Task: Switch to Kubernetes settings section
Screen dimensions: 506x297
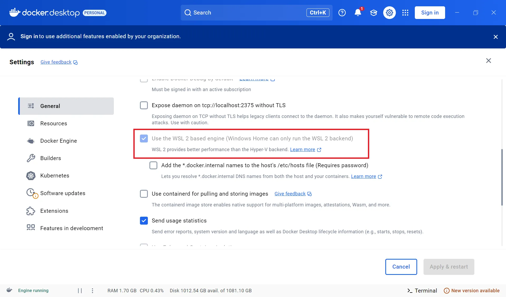Action: point(55,176)
